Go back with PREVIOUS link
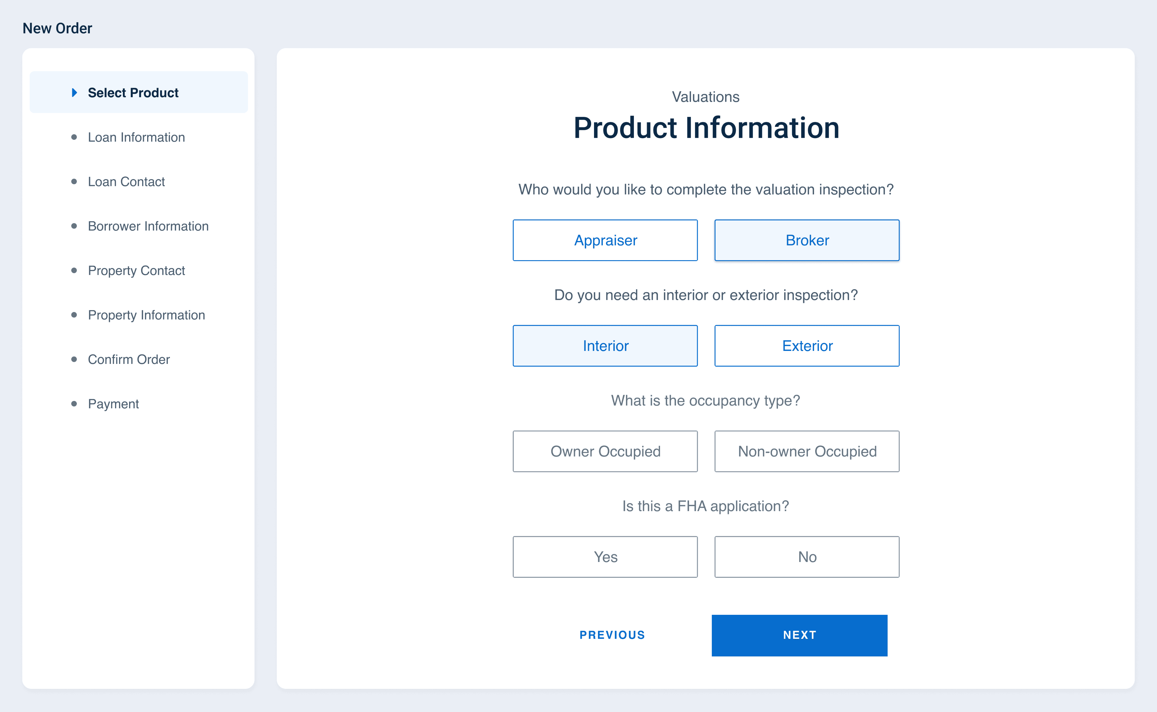 (x=612, y=635)
